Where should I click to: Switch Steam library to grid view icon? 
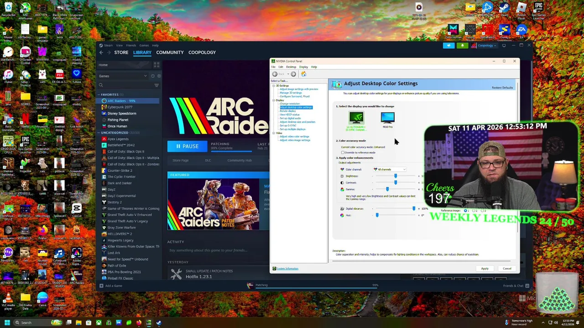[156, 65]
